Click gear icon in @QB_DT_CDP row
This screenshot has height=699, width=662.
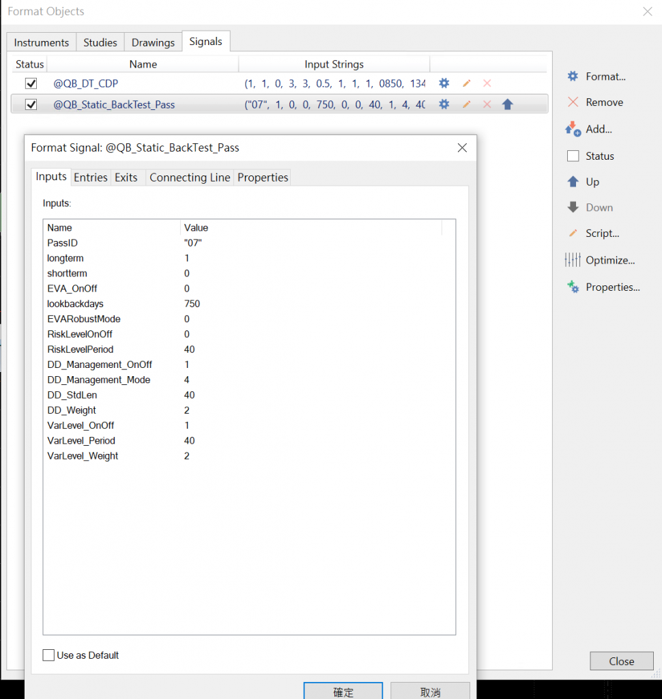(444, 83)
